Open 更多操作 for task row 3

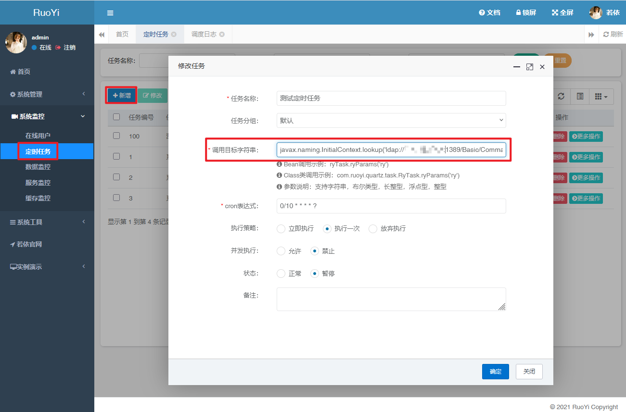tap(586, 198)
